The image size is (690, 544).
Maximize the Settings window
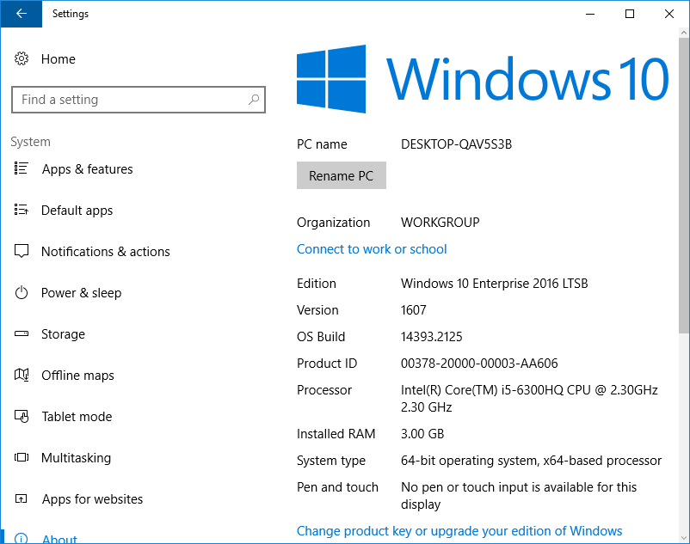tap(630, 14)
